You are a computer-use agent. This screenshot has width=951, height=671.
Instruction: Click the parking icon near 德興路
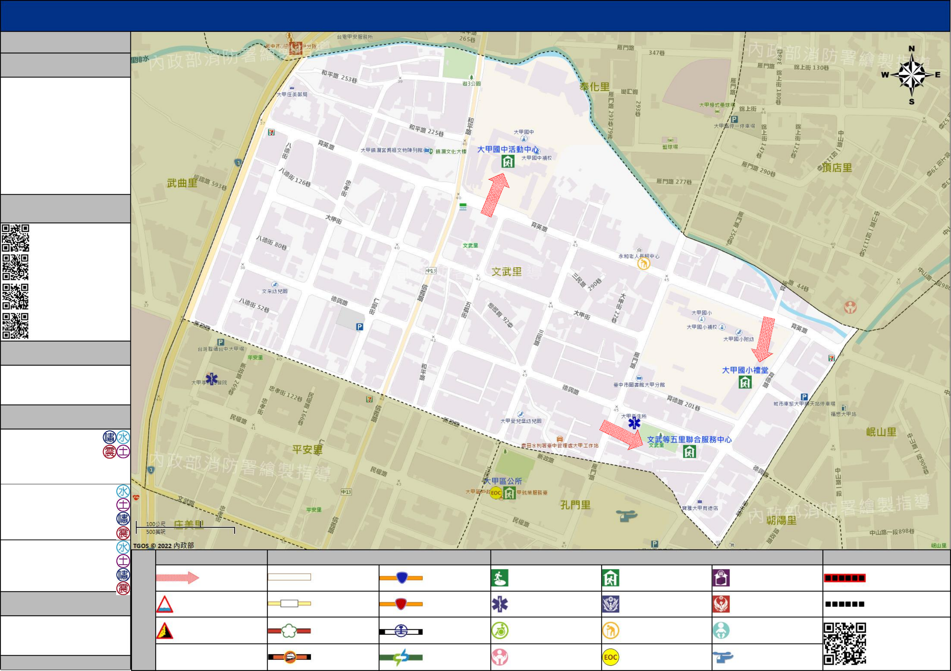[359, 327]
